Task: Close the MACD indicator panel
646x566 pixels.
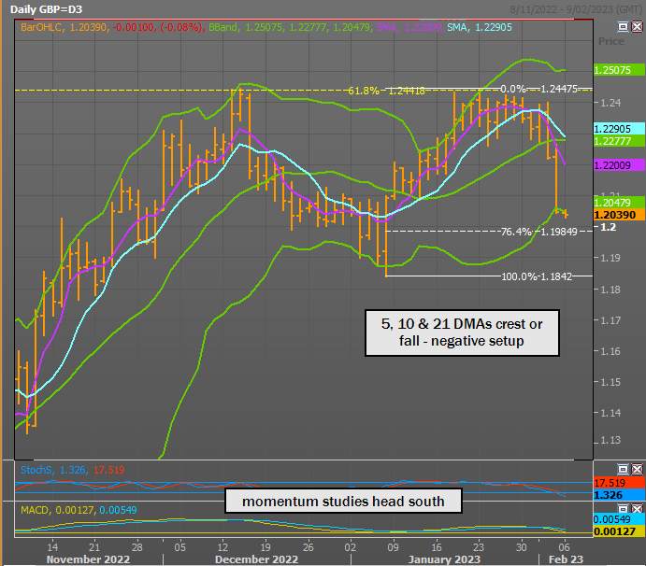Action: [637, 509]
